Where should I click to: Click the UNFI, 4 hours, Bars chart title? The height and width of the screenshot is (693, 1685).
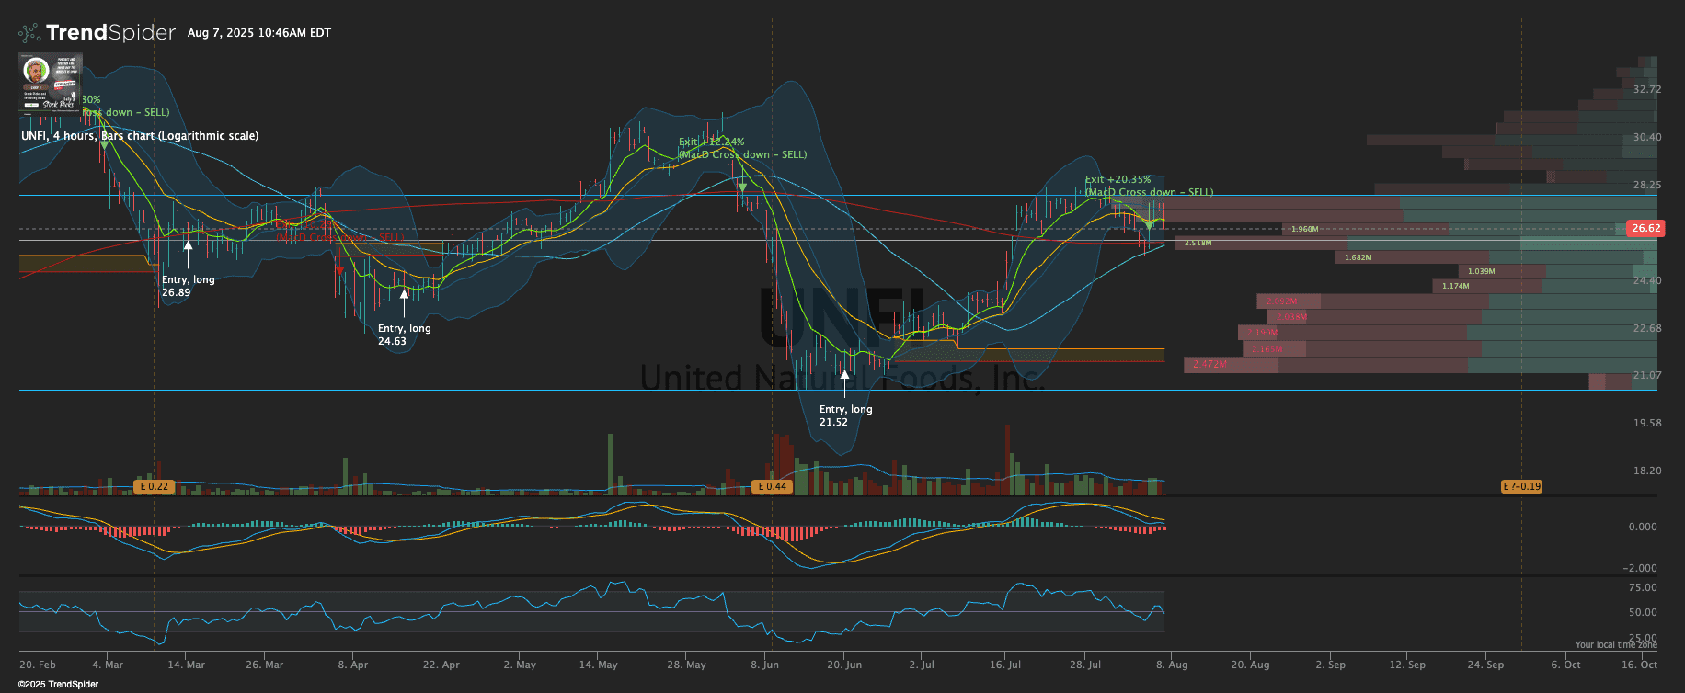(140, 136)
